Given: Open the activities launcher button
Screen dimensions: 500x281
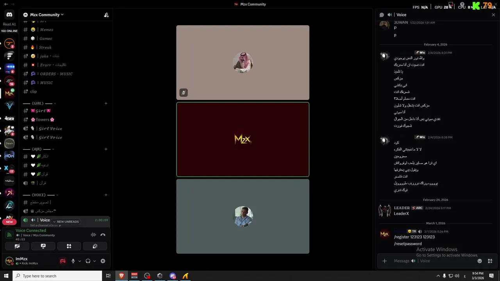Looking at the screenshot, I should [x=69, y=246].
